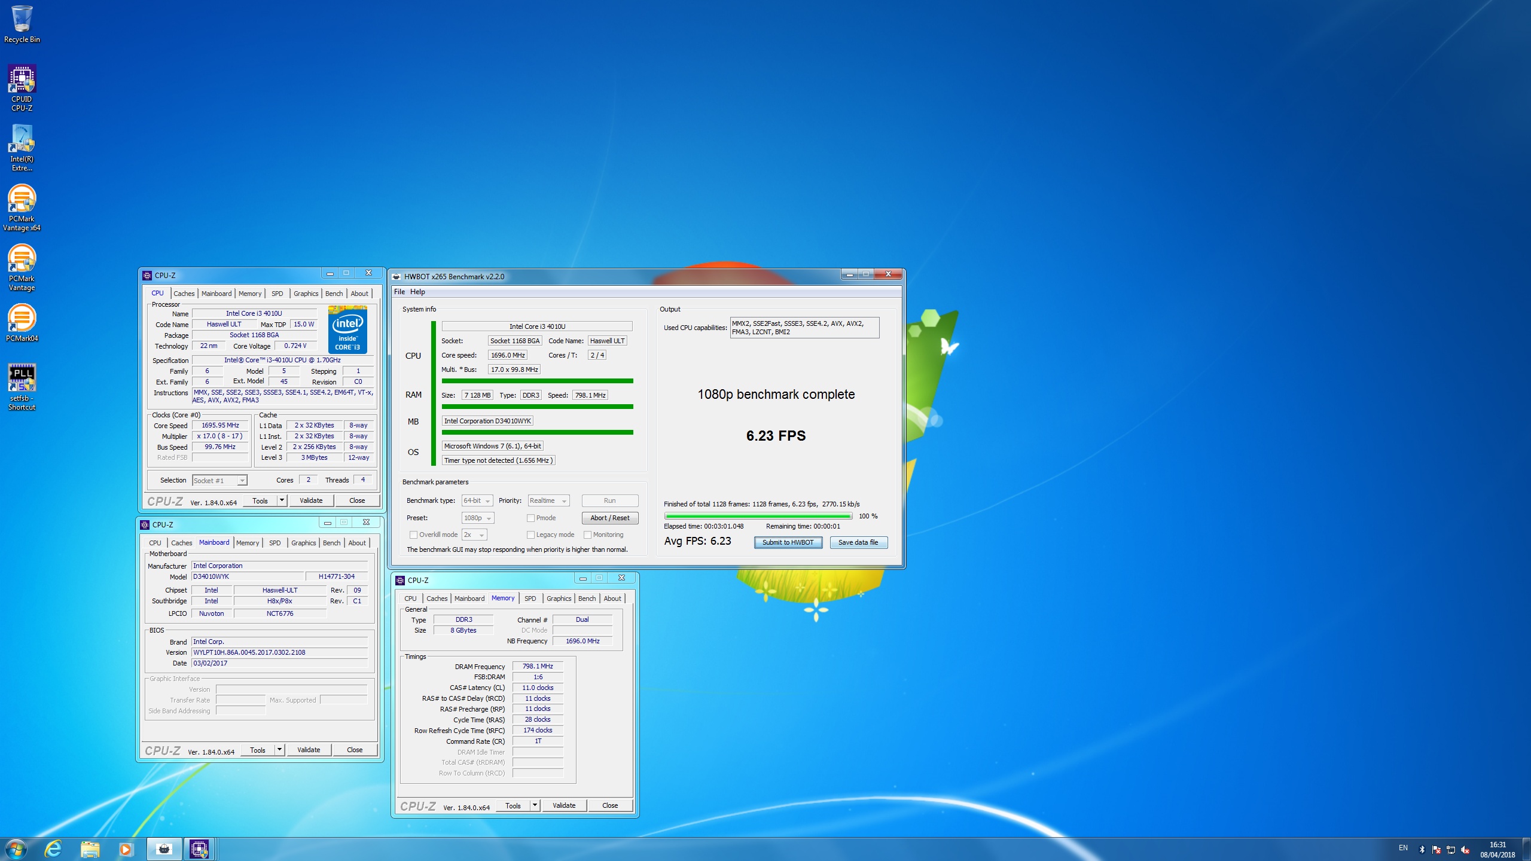Click the Bluetooth tray icon
The image size is (1531, 861).
[x=1422, y=849]
